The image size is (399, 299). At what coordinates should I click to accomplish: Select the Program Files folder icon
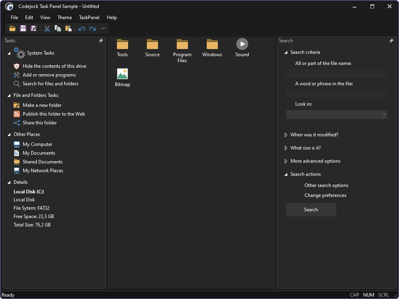(x=182, y=44)
